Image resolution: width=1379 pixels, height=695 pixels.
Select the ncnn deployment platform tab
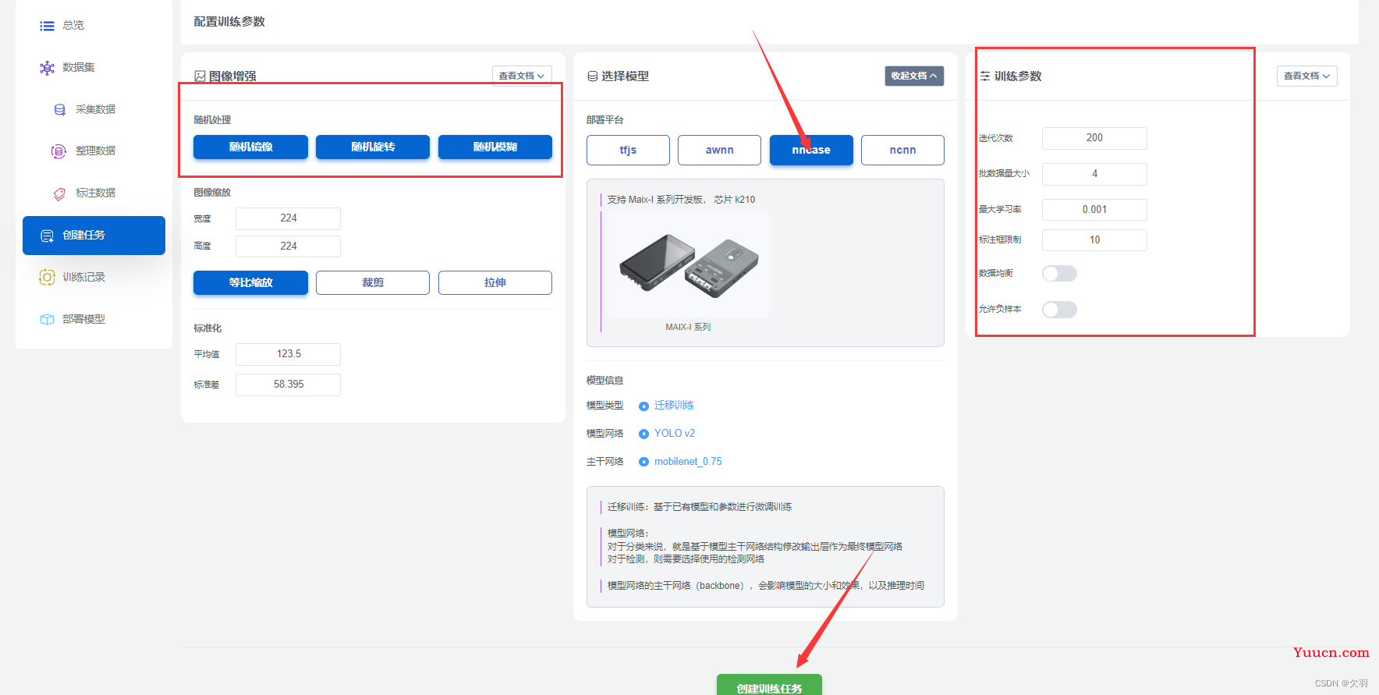(x=902, y=150)
